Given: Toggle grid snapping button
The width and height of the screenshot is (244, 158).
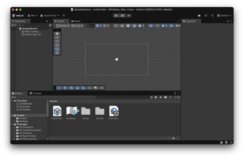Looking at the screenshot, I should pos(105,26).
